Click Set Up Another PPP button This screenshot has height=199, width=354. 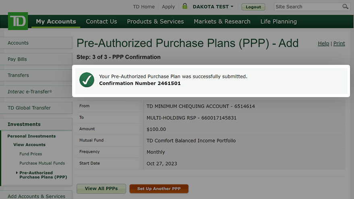pyautogui.click(x=159, y=189)
